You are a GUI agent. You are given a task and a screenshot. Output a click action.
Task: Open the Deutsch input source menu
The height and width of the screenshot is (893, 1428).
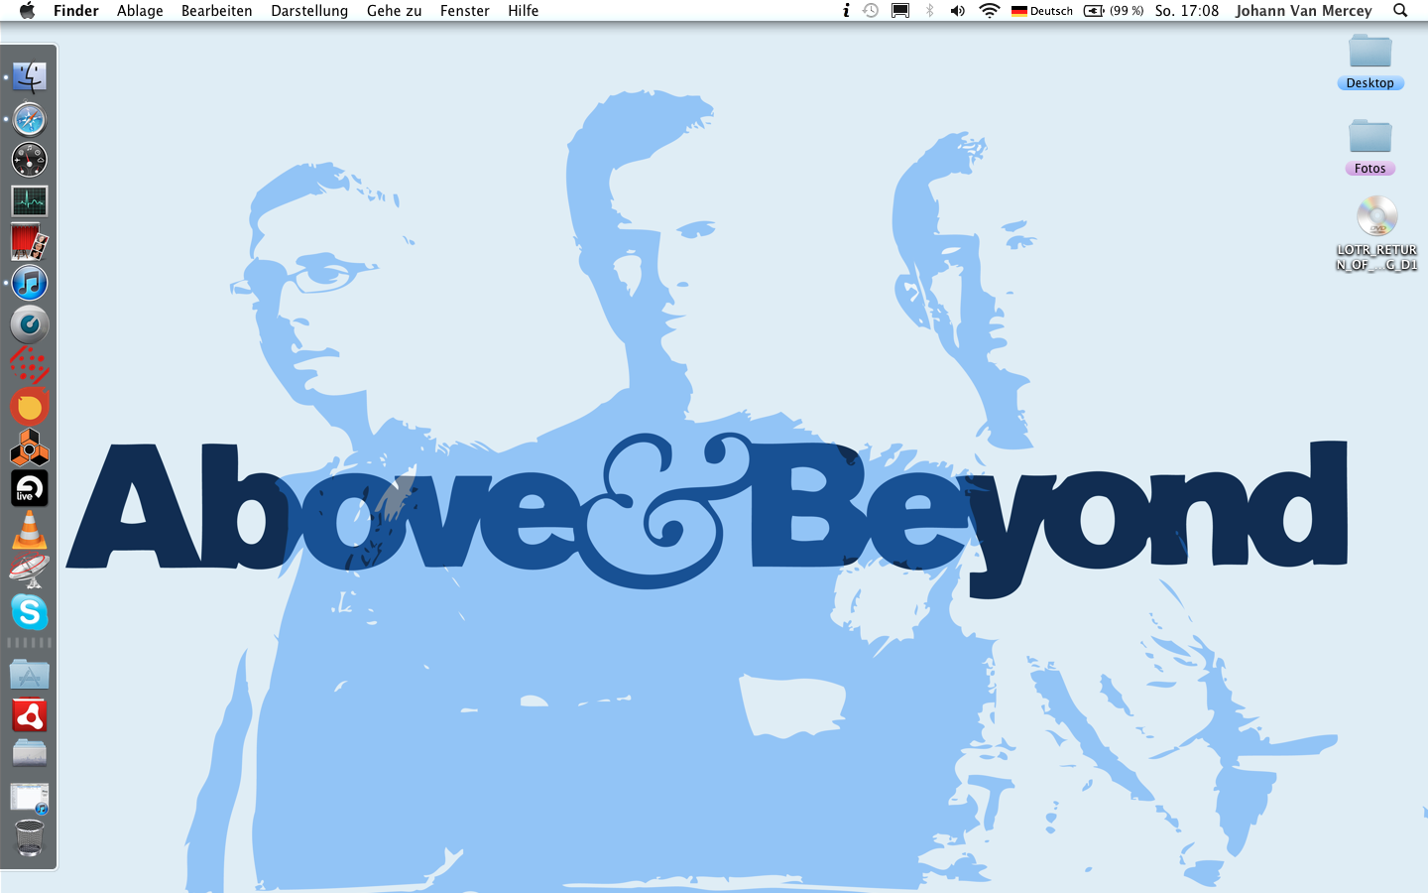point(1042,11)
